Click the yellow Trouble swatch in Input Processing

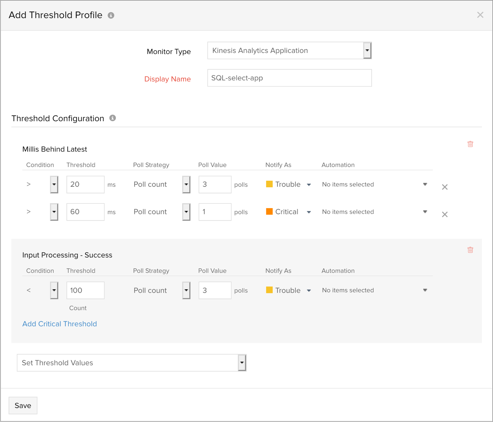point(269,290)
